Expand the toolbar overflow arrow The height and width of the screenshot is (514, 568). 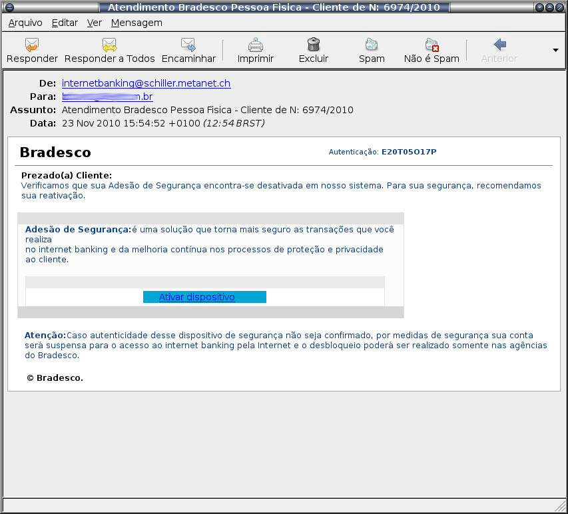click(x=555, y=50)
